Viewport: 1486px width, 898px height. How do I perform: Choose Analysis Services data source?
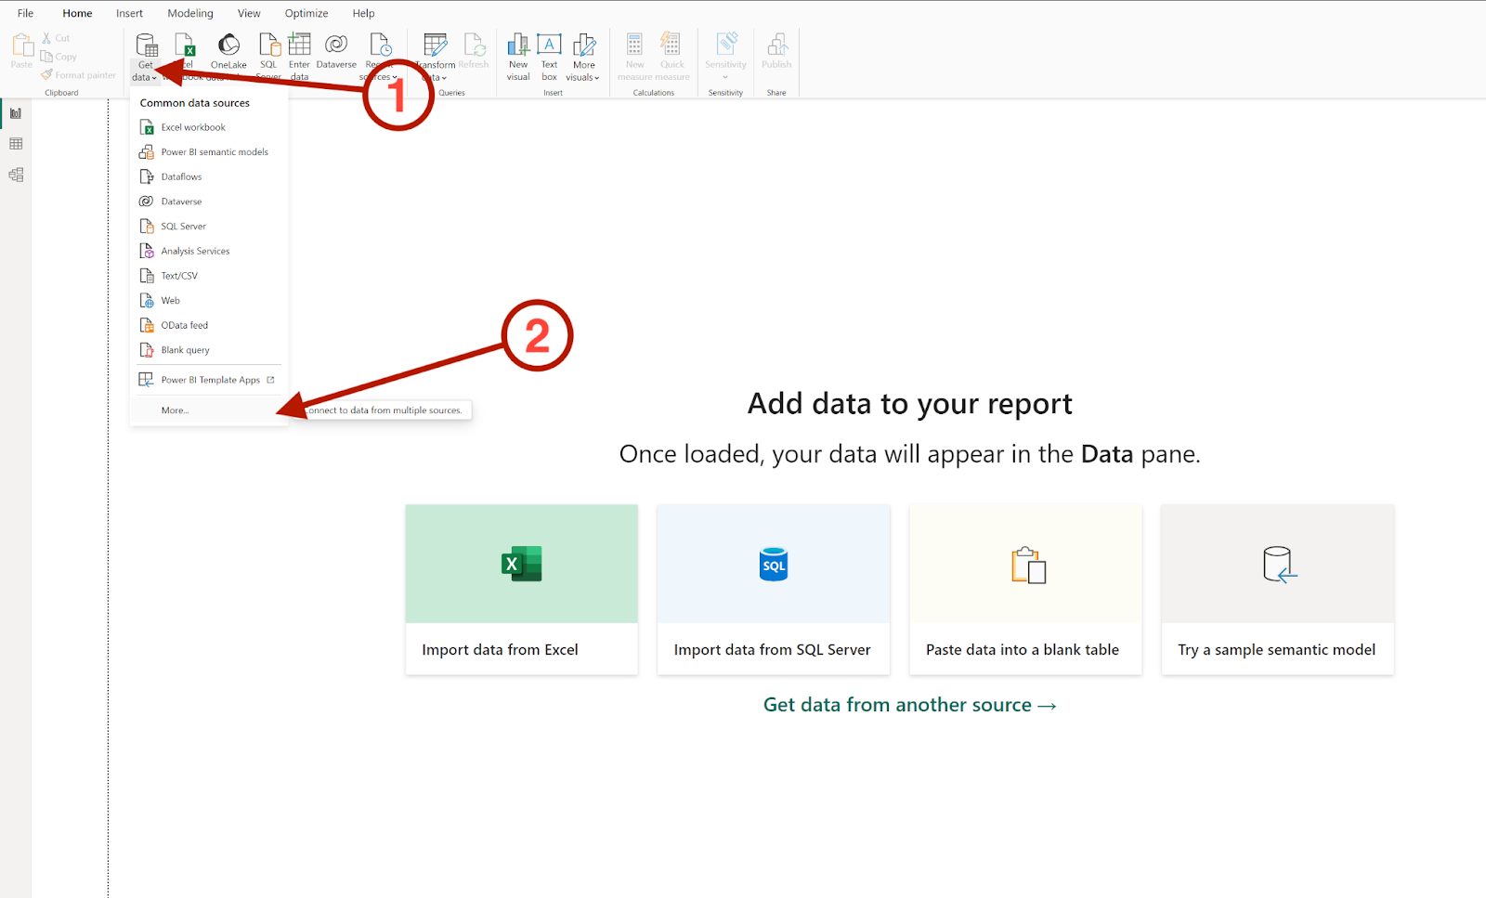208,251
